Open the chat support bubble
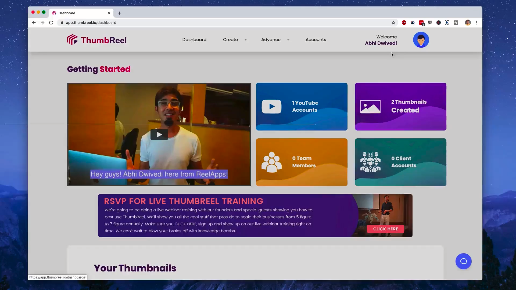516x290 pixels. (463, 261)
